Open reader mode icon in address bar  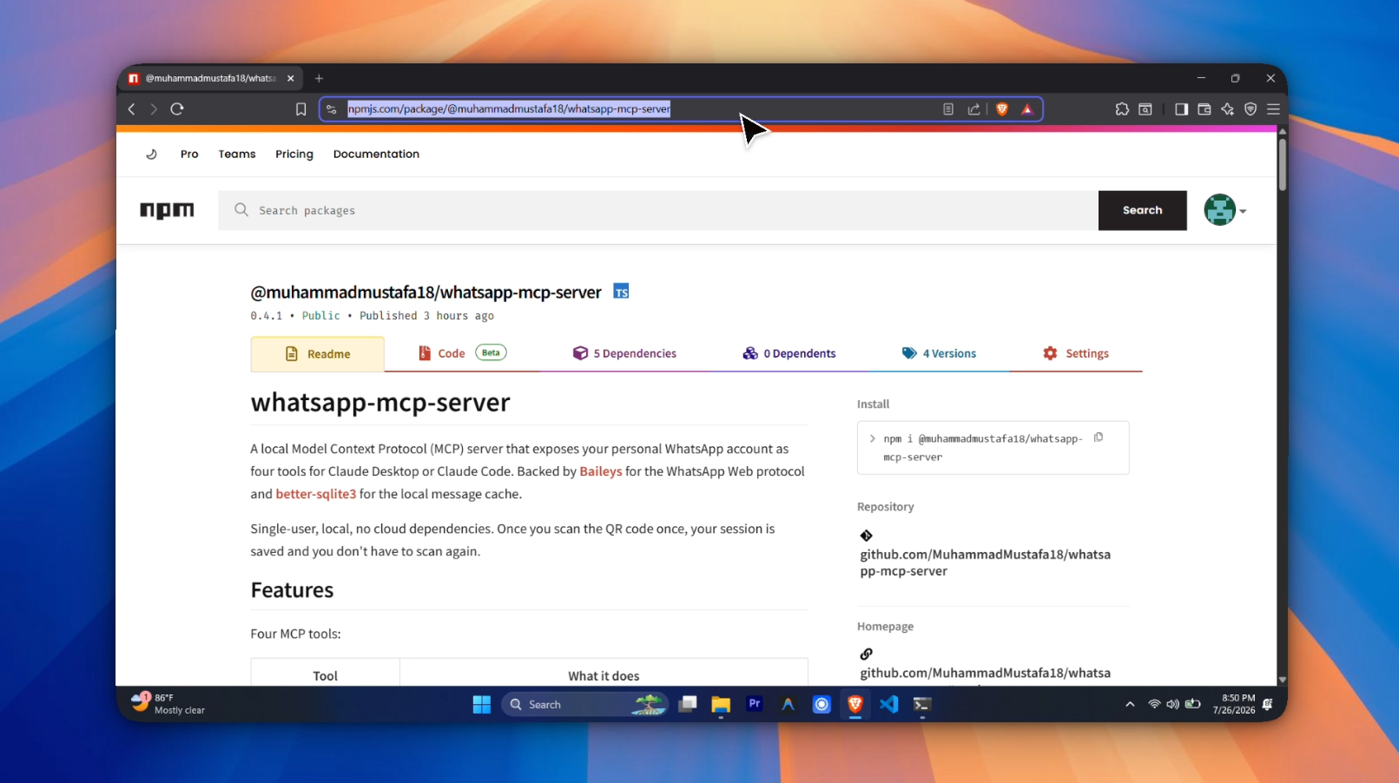(948, 109)
